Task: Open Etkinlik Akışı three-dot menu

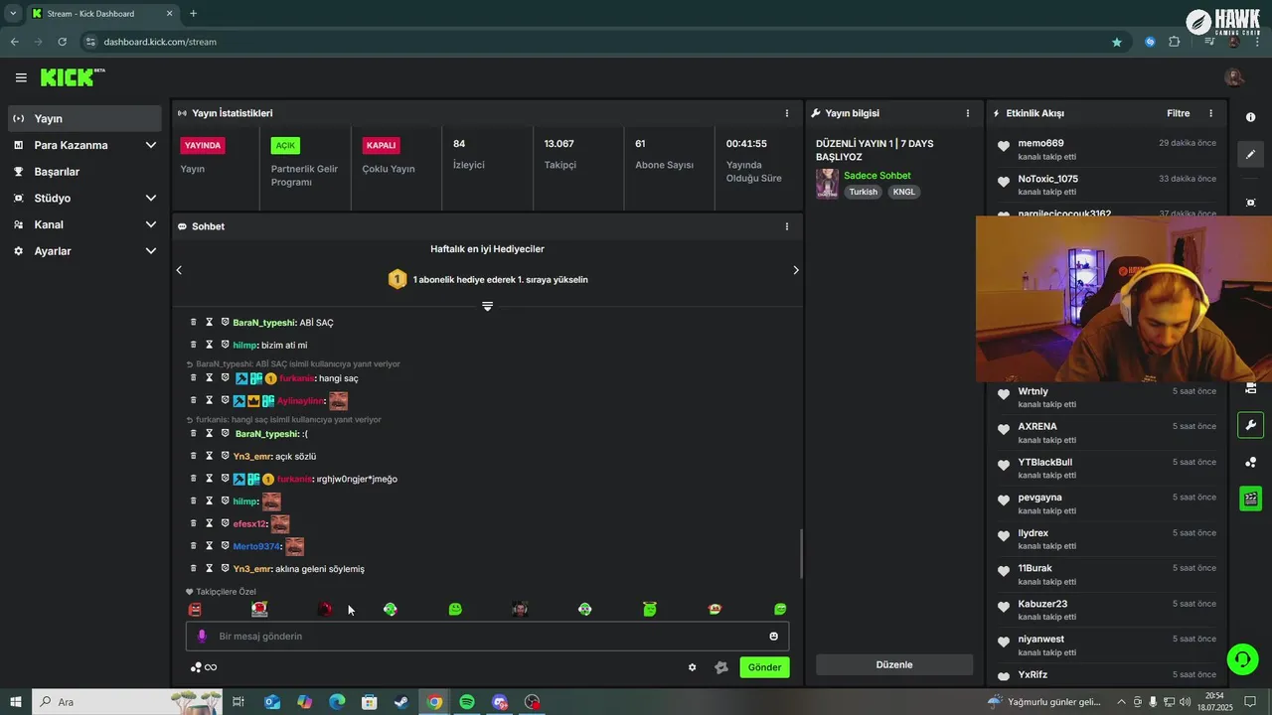Action: point(1210,113)
